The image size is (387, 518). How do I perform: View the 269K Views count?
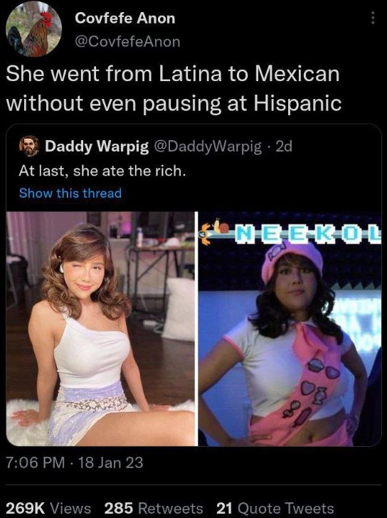click(x=48, y=508)
